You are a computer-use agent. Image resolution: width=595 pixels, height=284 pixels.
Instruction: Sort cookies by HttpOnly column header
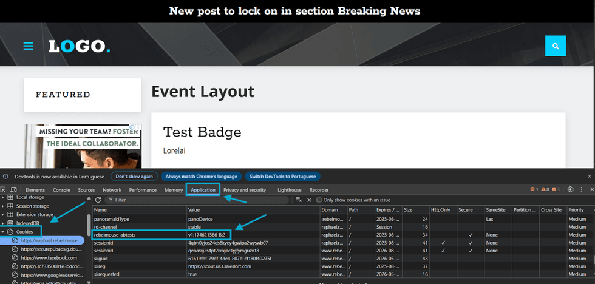coord(443,210)
